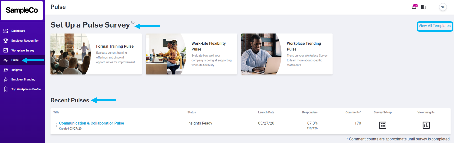Click the View All Templates link

434,26
